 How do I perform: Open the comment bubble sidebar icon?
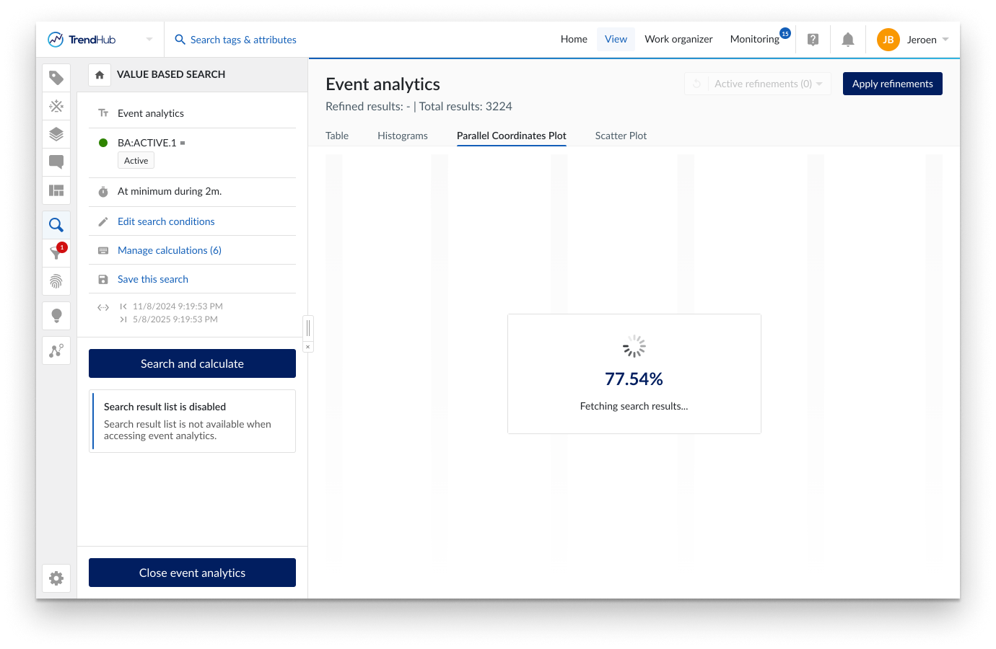pos(56,162)
